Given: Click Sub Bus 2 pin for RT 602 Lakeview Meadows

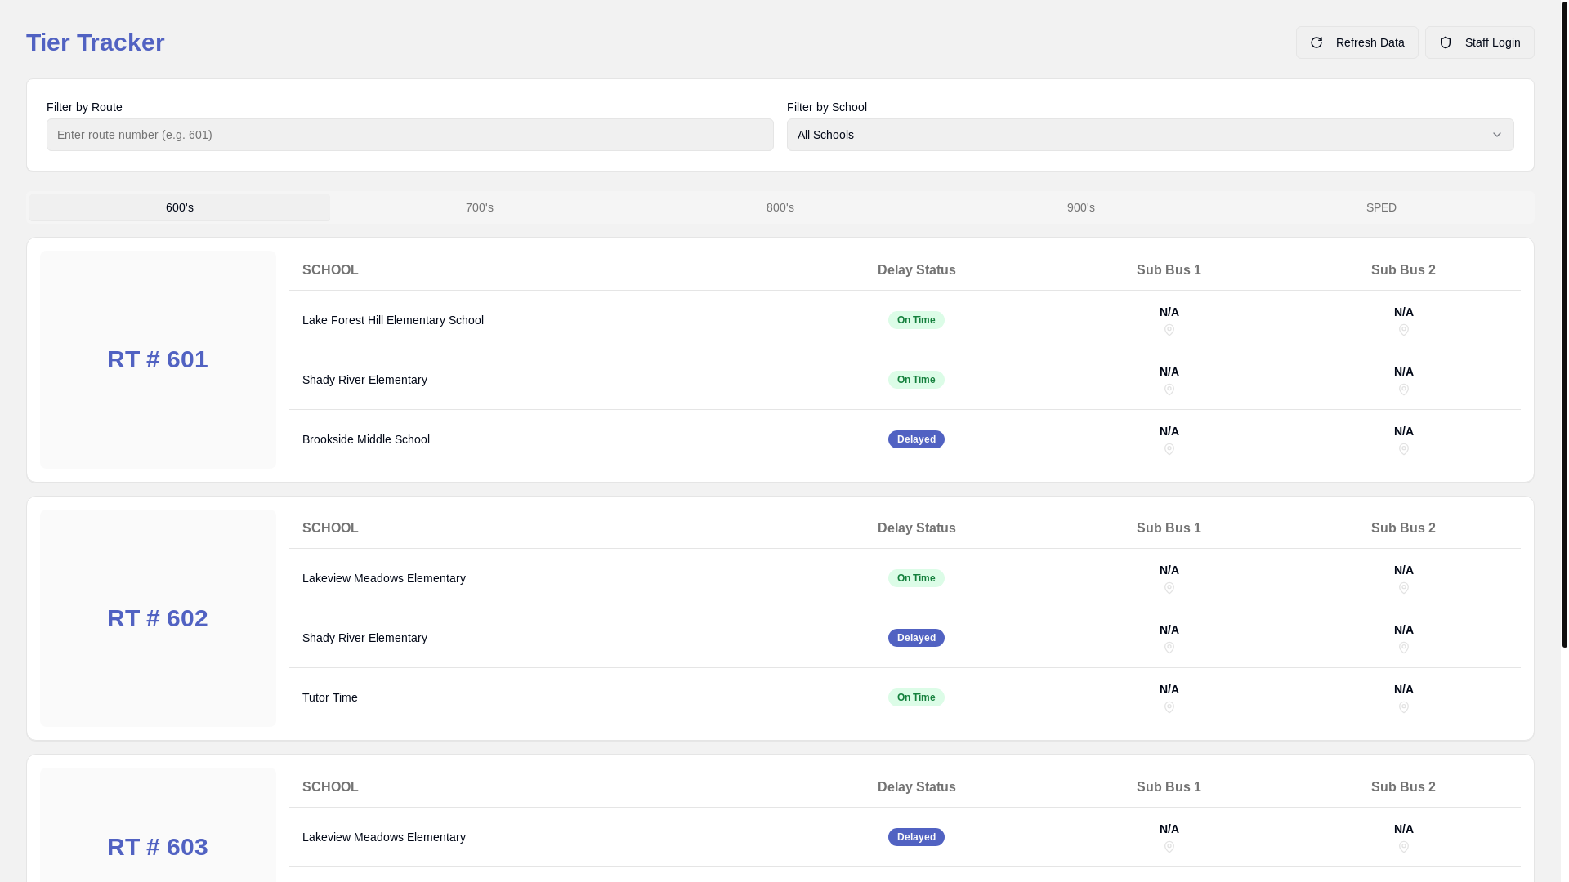Looking at the screenshot, I should tap(1404, 588).
